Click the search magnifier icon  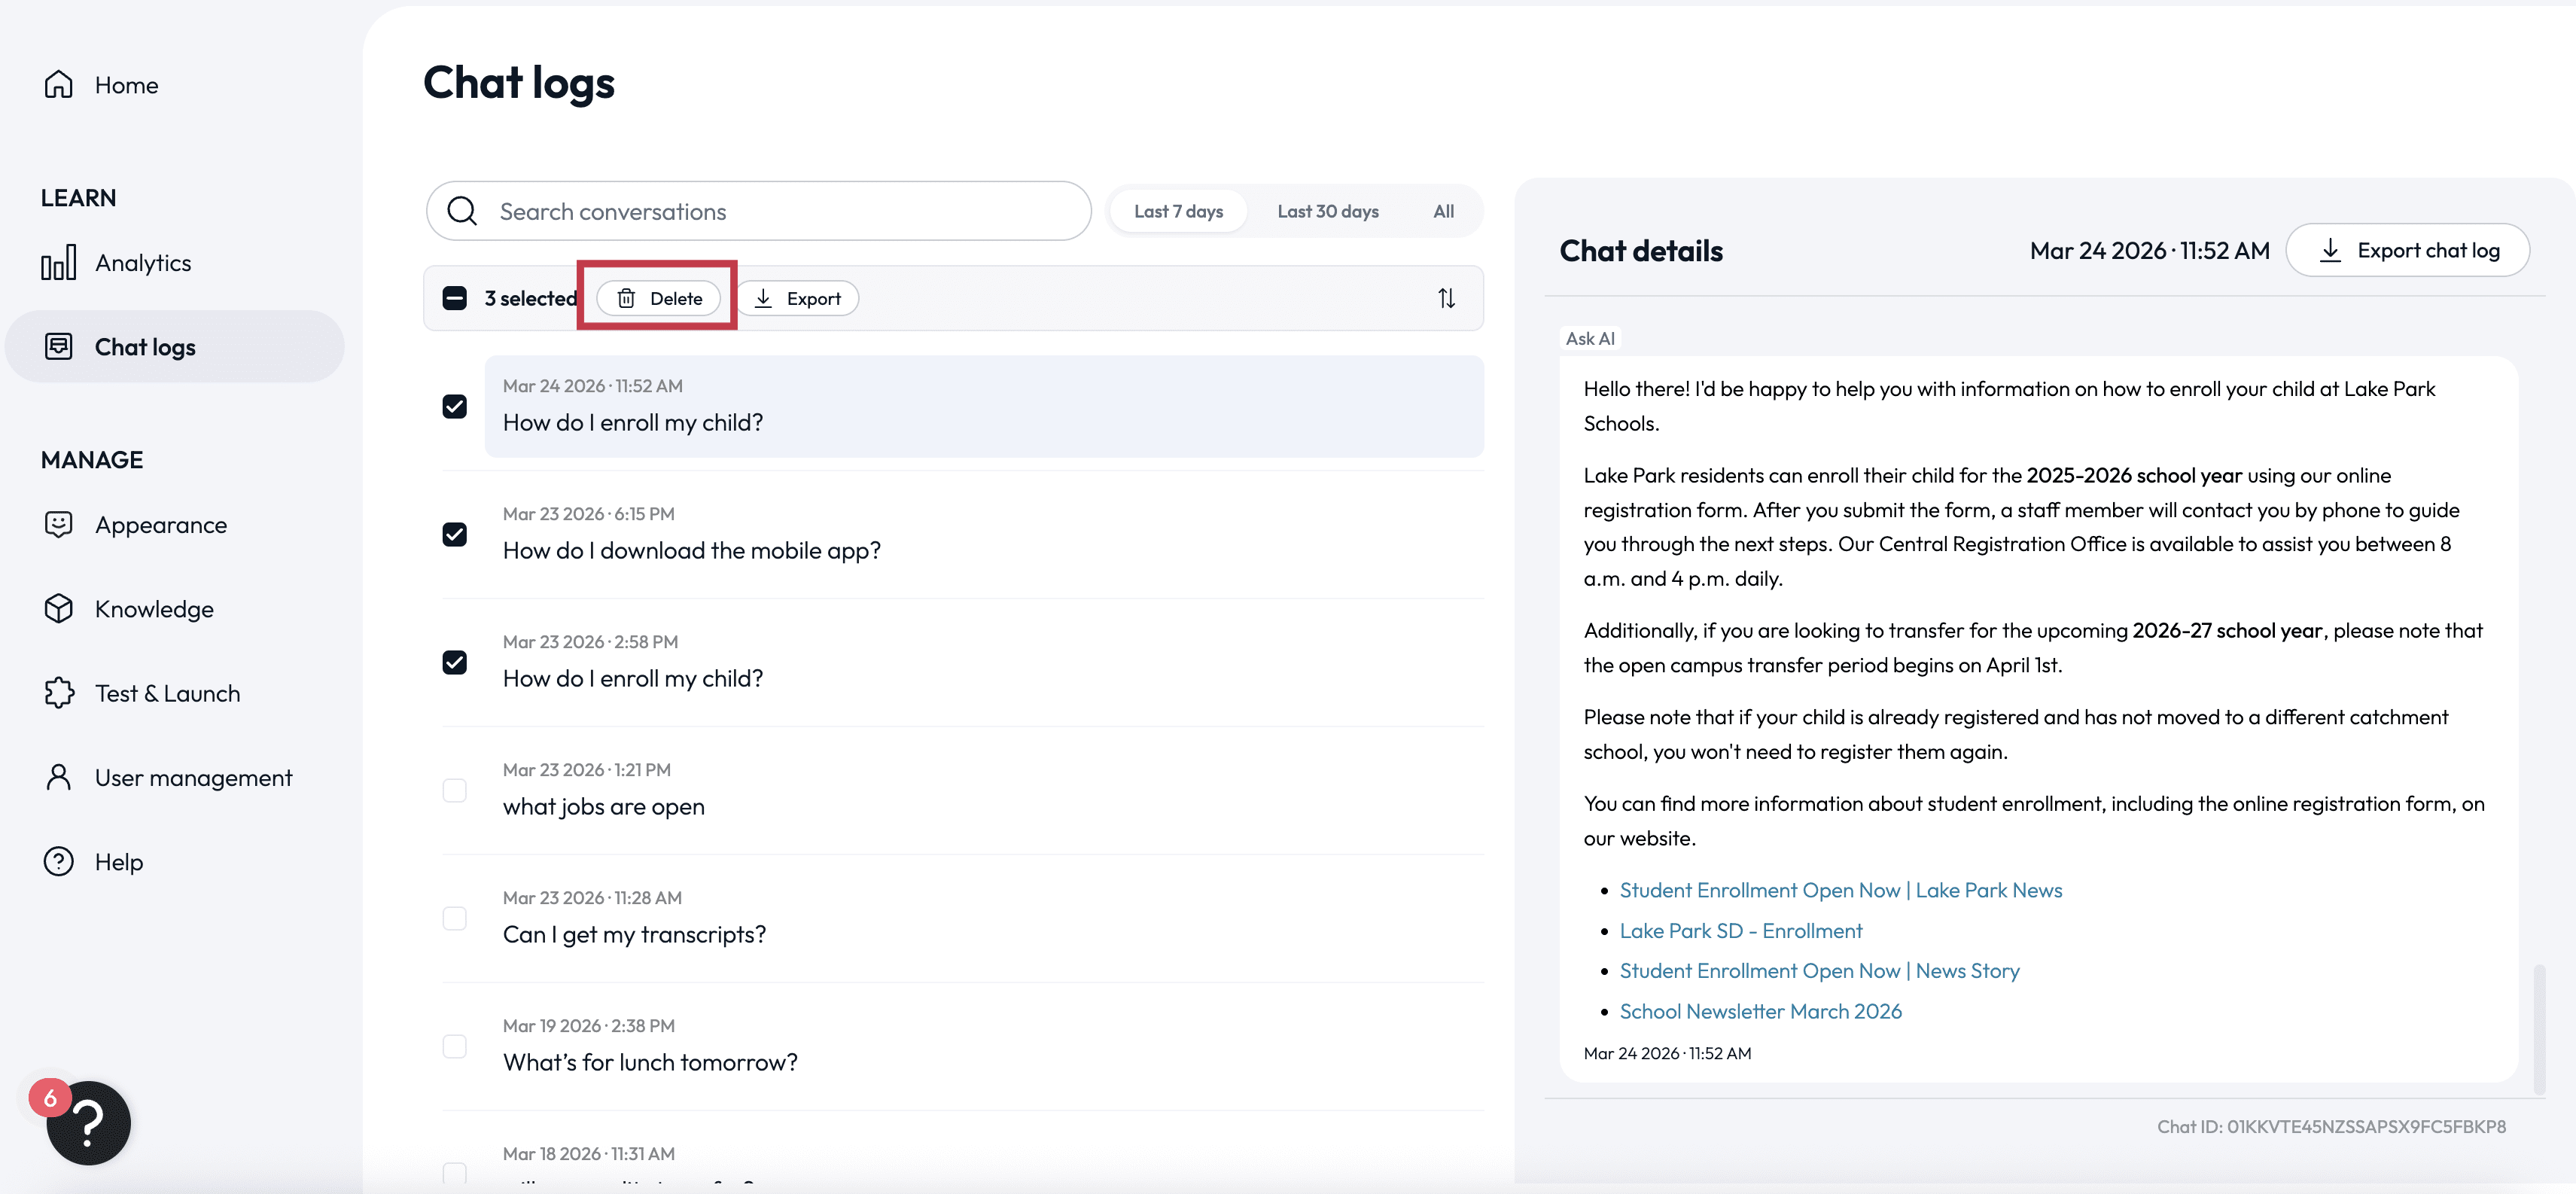tap(462, 211)
